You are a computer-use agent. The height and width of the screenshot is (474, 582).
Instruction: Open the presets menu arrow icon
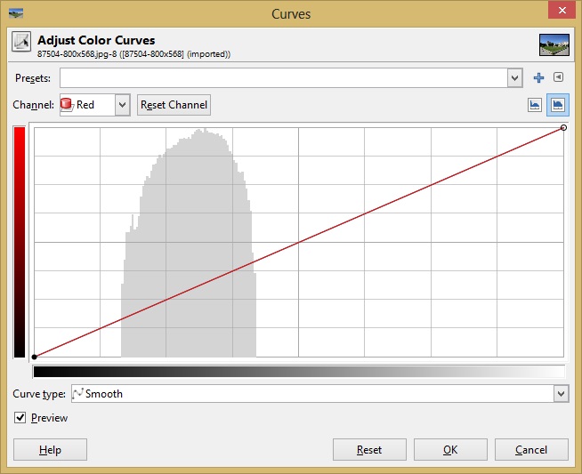pyautogui.click(x=558, y=78)
